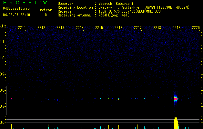
Task: Click the 0.6 kHz axis label
Action: (3, 123)
